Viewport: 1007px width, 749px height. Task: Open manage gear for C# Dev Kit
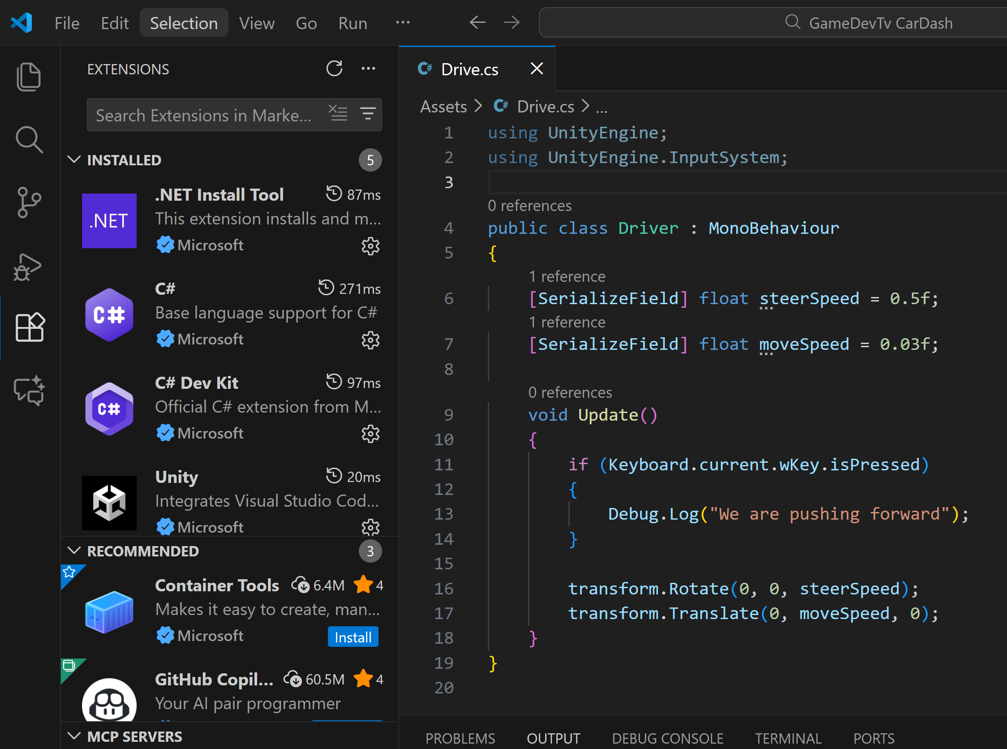click(x=370, y=434)
